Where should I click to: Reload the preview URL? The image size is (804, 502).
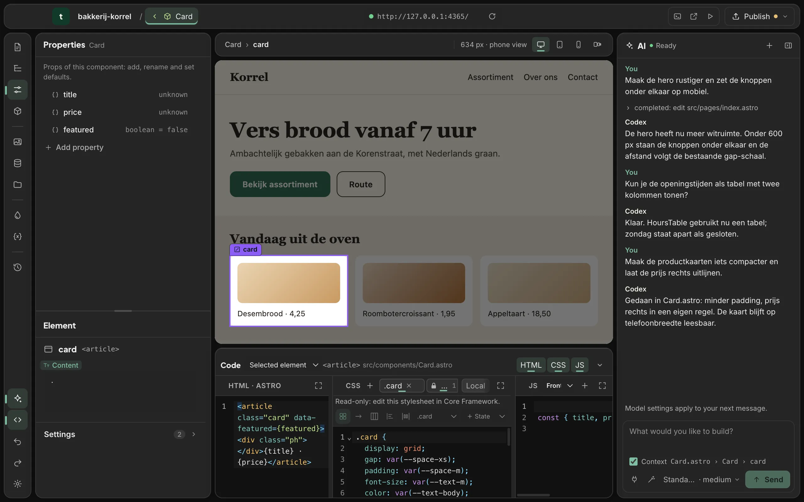coord(492,16)
